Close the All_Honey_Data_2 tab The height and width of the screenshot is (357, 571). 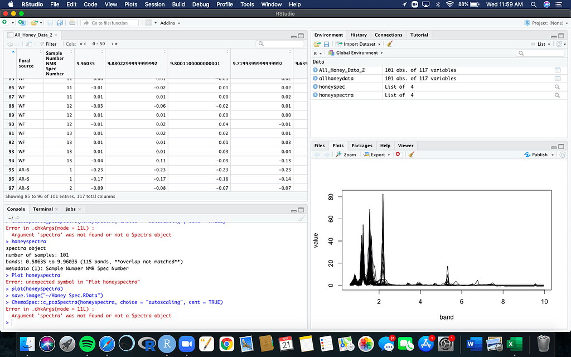[56, 35]
